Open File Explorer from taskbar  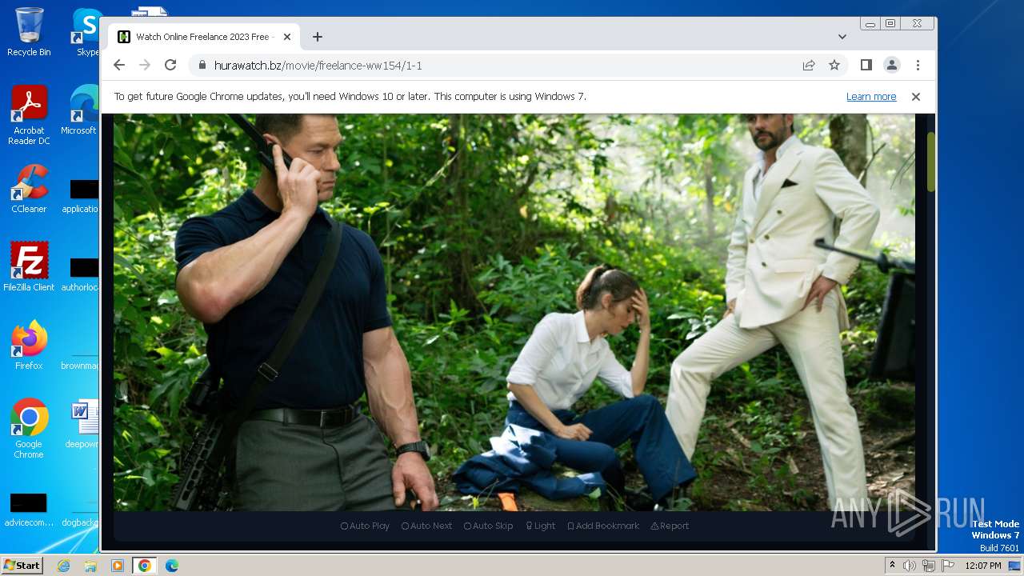(90, 566)
